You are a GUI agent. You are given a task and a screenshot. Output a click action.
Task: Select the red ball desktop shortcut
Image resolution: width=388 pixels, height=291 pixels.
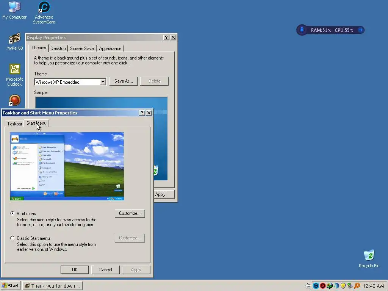(x=14, y=100)
